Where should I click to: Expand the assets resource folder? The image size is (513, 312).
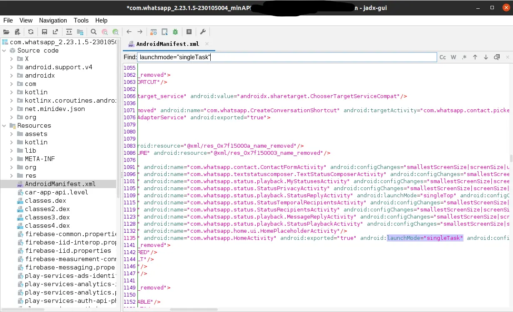12,134
